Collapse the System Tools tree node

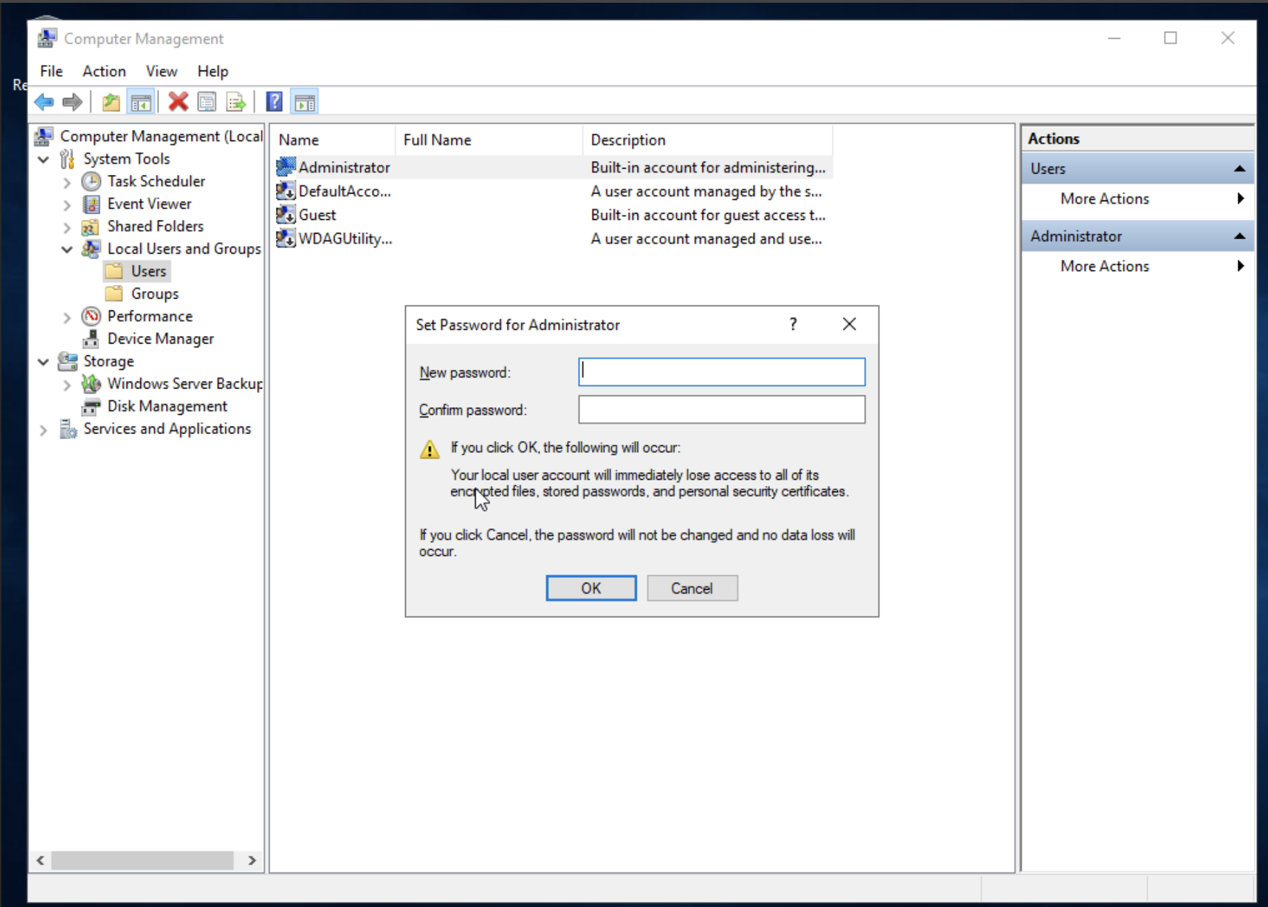click(x=44, y=160)
